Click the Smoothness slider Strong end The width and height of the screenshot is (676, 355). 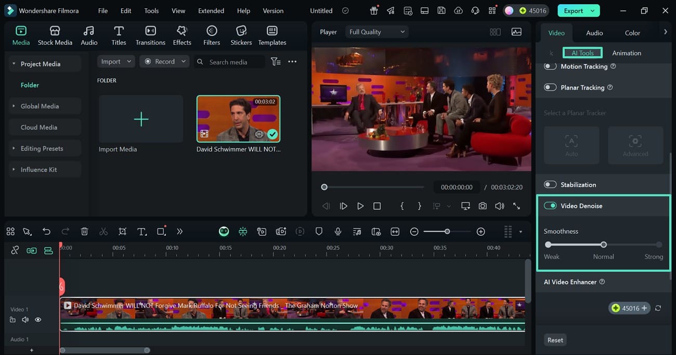point(659,245)
